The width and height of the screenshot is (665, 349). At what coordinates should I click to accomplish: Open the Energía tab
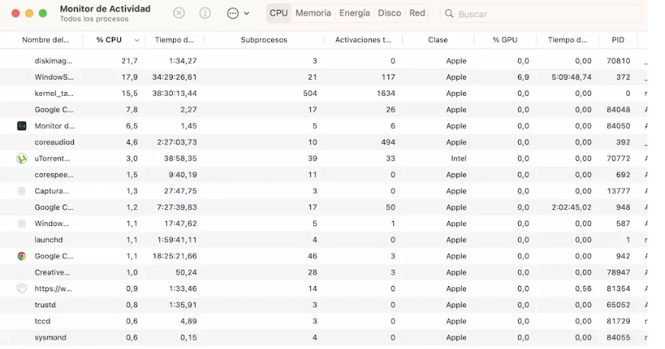pos(354,13)
